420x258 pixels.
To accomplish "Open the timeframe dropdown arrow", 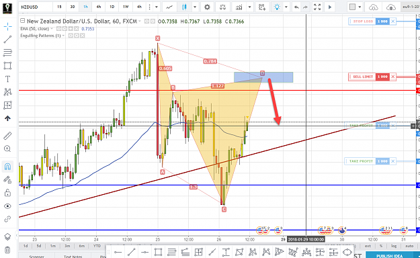I will point(157,7).
